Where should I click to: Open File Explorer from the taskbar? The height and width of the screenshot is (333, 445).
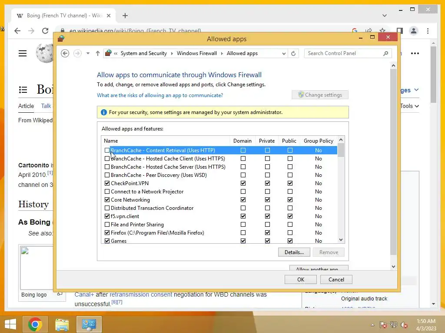point(62,324)
